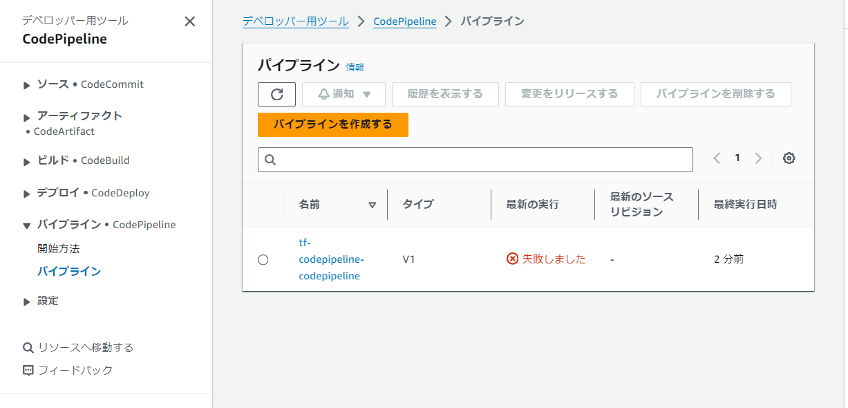Refresh the pipeline list
This screenshot has width=848, height=408.
276,94
